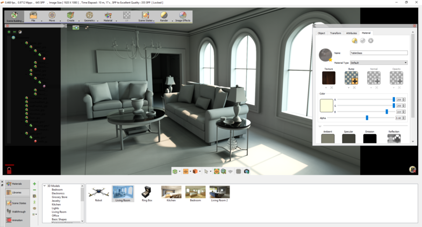Select Grocery Store in the library tree
Viewport: 422px width, 227px height.
[x=60, y=197]
